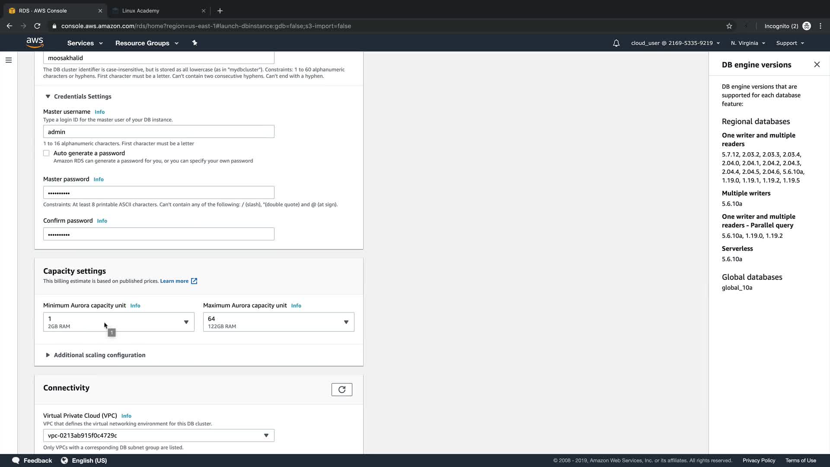830x467 pixels.
Task: Open Maximum Aurora capacity unit dropdown
Action: pyautogui.click(x=278, y=322)
